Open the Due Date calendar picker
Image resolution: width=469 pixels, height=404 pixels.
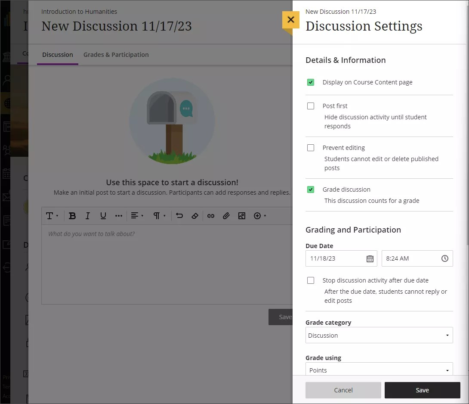(370, 258)
